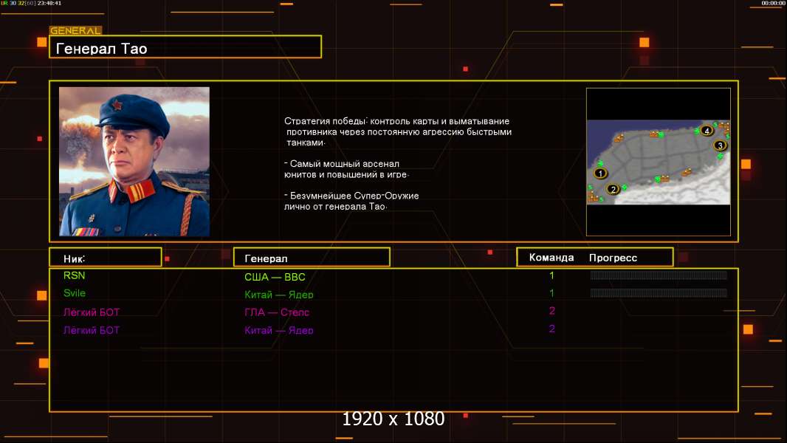The height and width of the screenshot is (443, 787).
Task: Select player RSN in the list
Action: point(75,275)
